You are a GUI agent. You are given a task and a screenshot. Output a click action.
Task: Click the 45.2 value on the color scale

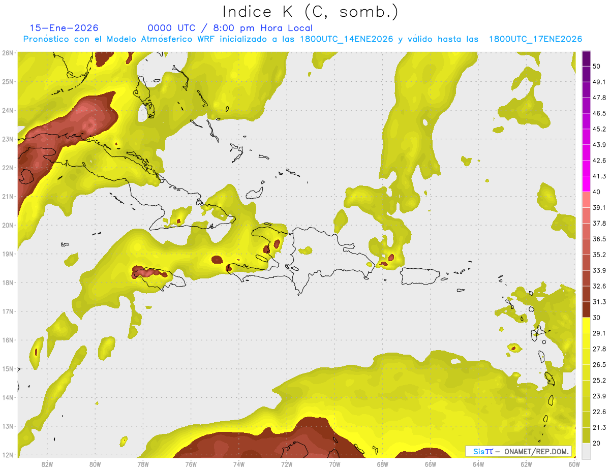pyautogui.click(x=599, y=129)
